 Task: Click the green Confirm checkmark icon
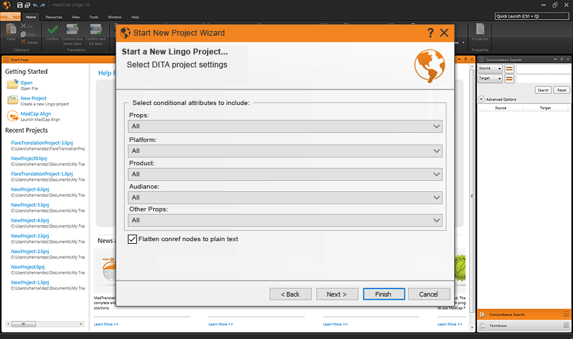coord(53,29)
